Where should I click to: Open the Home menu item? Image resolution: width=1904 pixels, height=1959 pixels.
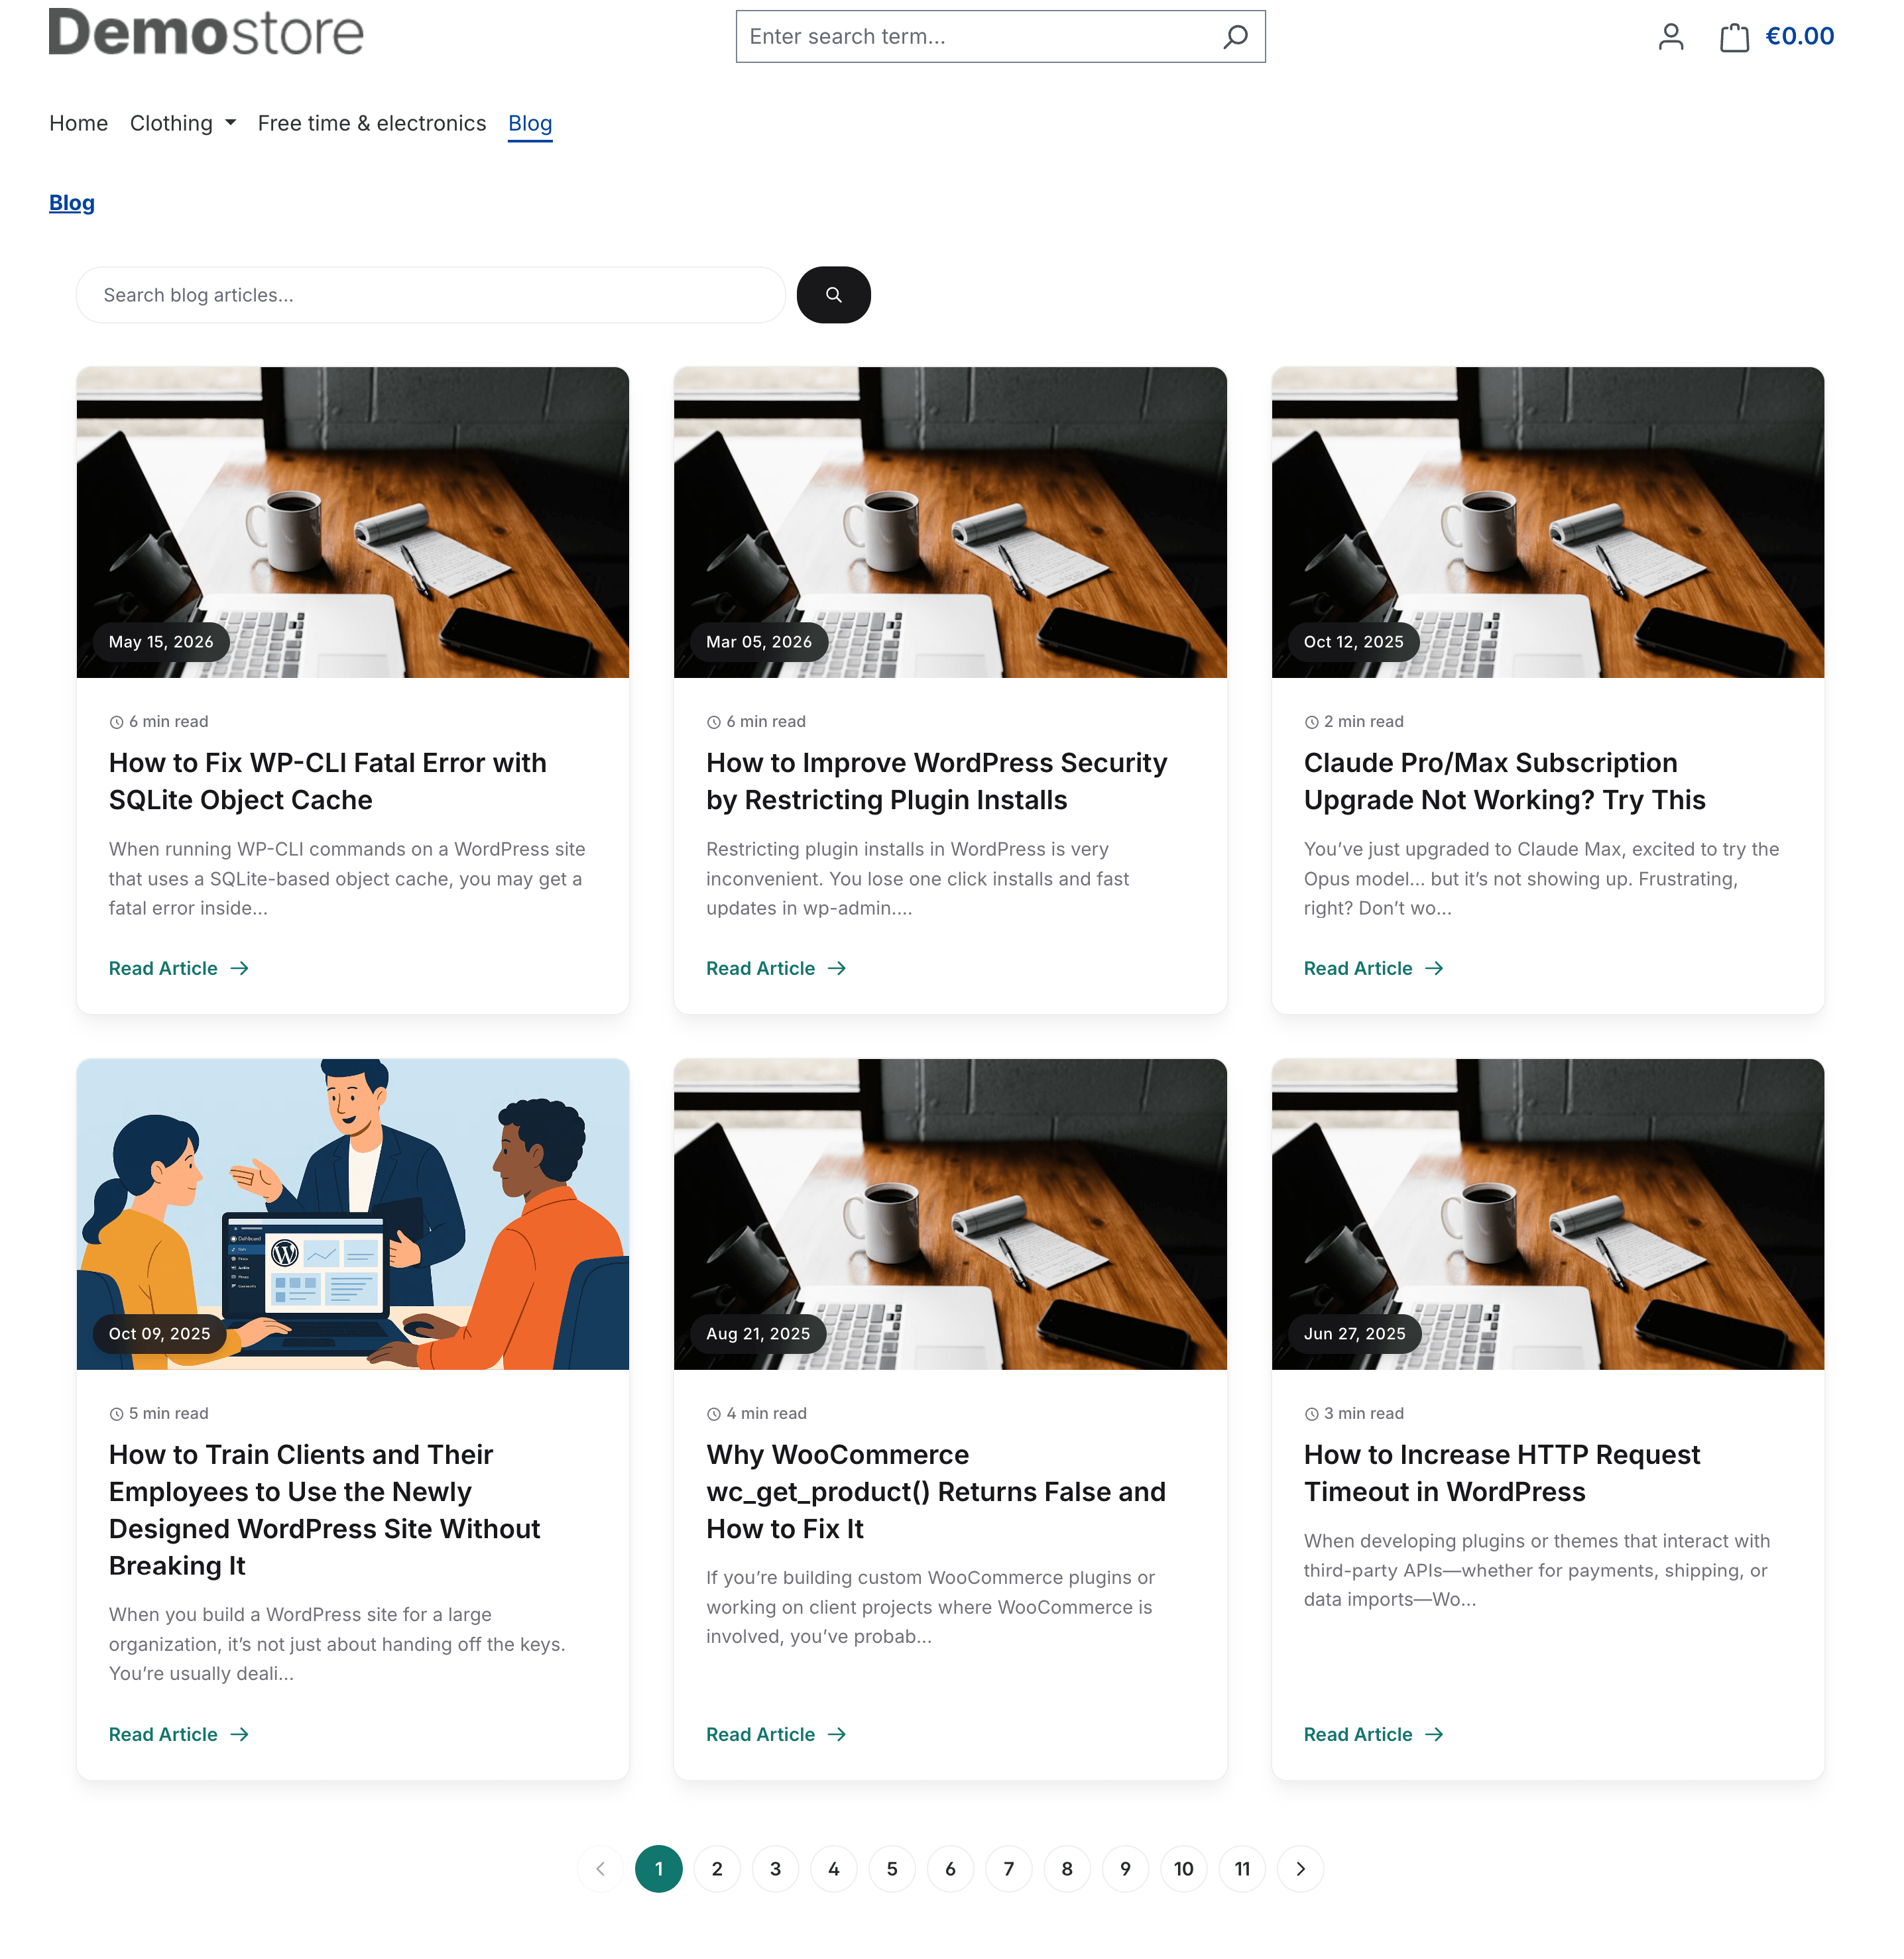point(78,123)
